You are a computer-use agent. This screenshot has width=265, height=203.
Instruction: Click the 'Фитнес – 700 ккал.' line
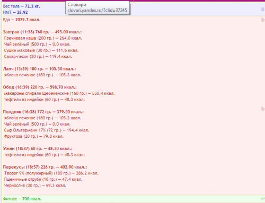22,199
